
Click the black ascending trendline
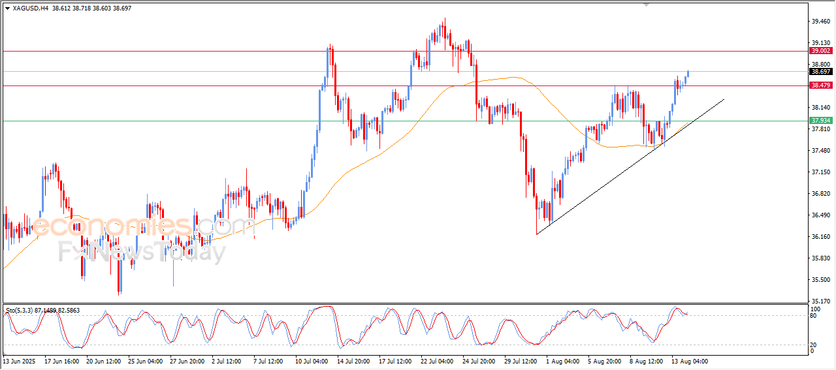630,166
